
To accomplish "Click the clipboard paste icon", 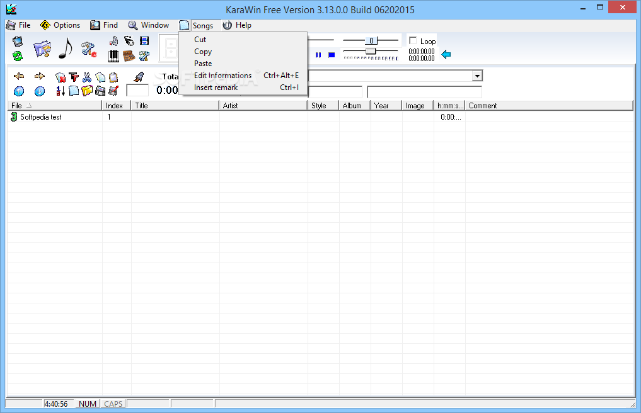I will [113, 77].
